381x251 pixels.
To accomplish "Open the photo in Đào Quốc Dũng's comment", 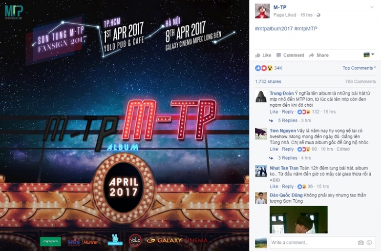I will click(x=298, y=220).
